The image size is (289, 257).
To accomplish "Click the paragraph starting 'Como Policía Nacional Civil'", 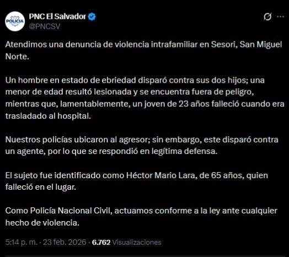I will coord(141,217).
